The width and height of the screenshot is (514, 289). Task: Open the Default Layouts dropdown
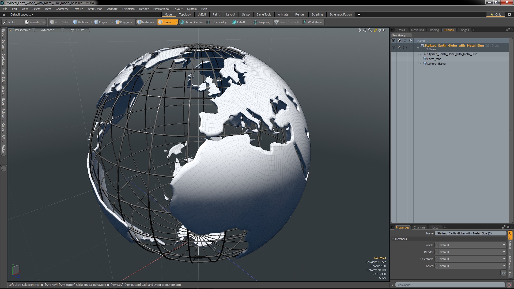(x=22, y=14)
